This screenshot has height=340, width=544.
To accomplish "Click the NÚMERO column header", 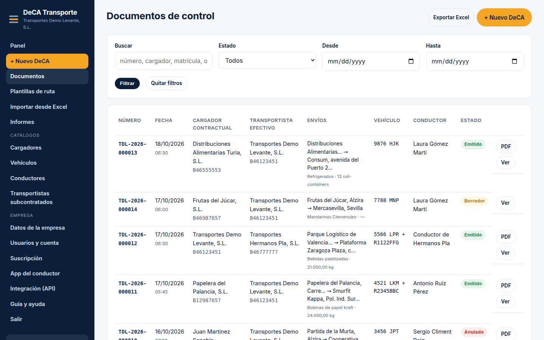I will (x=130, y=121).
